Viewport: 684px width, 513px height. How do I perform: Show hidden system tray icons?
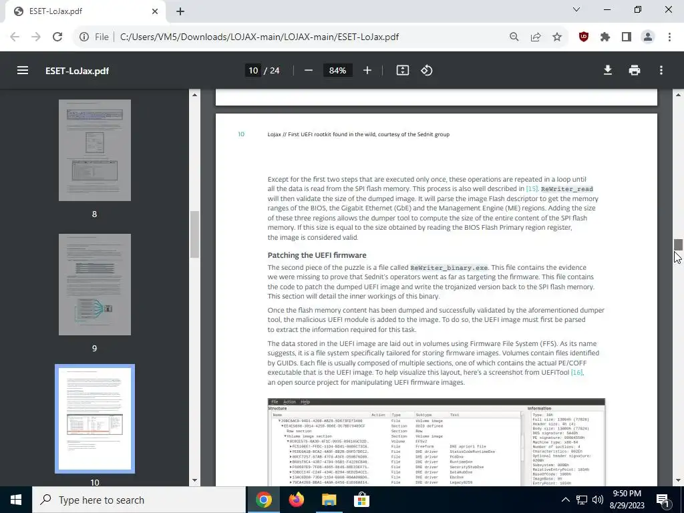[x=565, y=500]
